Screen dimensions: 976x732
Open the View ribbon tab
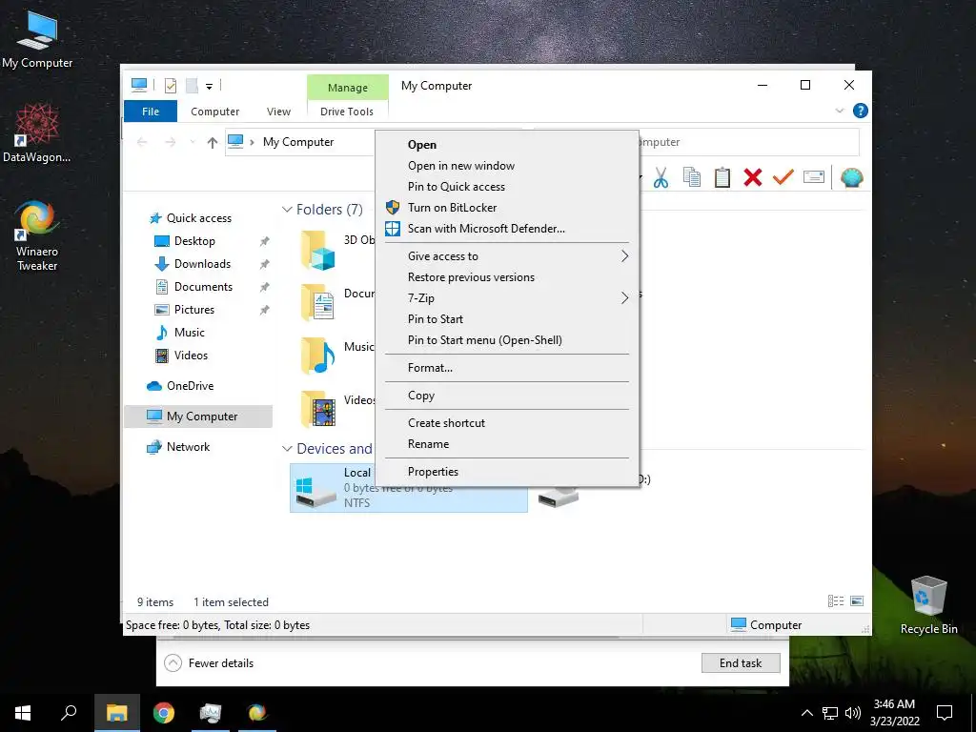point(278,112)
